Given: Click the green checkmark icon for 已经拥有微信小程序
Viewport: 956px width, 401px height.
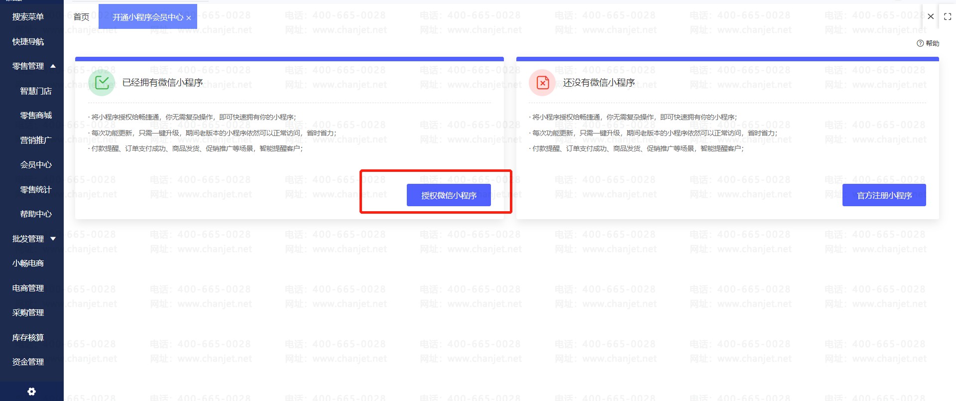Looking at the screenshot, I should [102, 82].
